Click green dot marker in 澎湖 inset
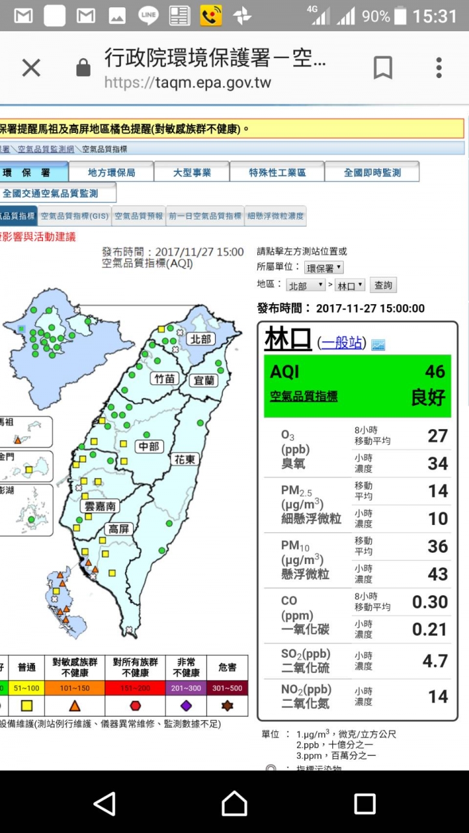 (x=31, y=520)
